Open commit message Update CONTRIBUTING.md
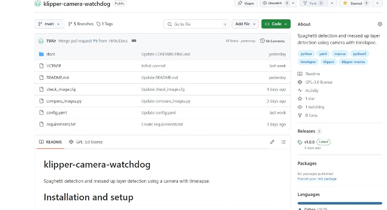Image resolution: width=387 pixels, height=210 pixels. coord(166,54)
